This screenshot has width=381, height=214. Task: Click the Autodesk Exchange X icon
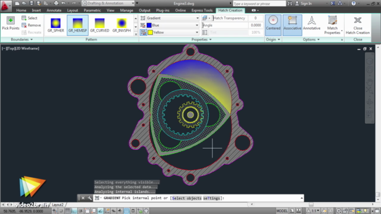point(333,4)
